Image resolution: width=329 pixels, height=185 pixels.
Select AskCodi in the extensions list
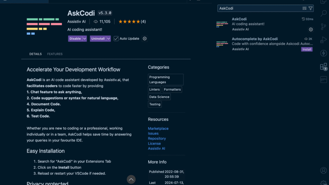pyautogui.click(x=265, y=24)
